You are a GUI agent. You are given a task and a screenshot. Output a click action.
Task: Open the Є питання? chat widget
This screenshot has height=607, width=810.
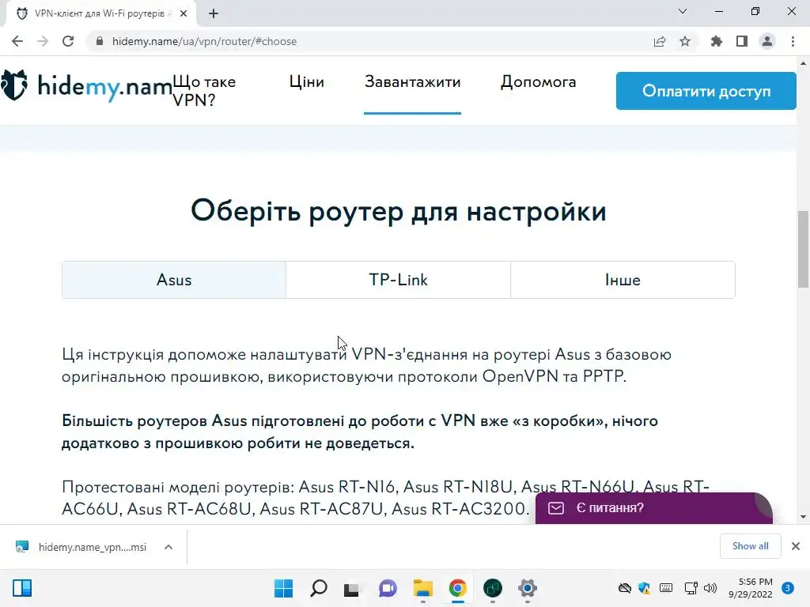[x=654, y=508]
